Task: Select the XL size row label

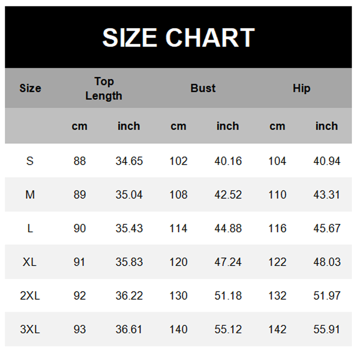Action: pos(30,262)
